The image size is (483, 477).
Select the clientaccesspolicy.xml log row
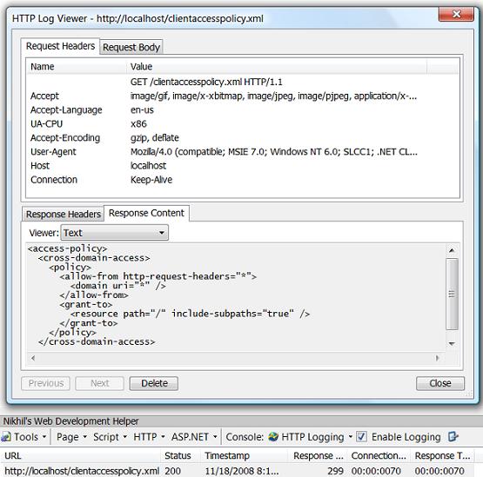[x=238, y=471]
